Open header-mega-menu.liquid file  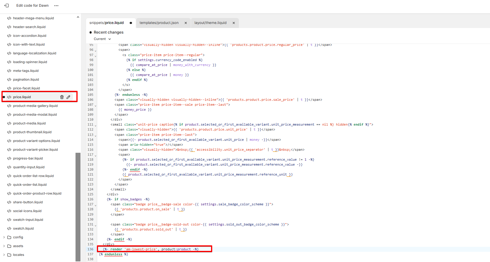coord(33,18)
